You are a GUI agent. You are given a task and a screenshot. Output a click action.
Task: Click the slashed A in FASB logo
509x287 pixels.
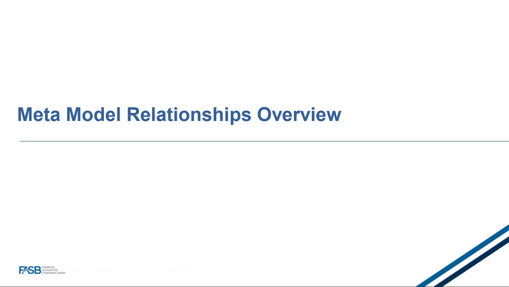27,270
